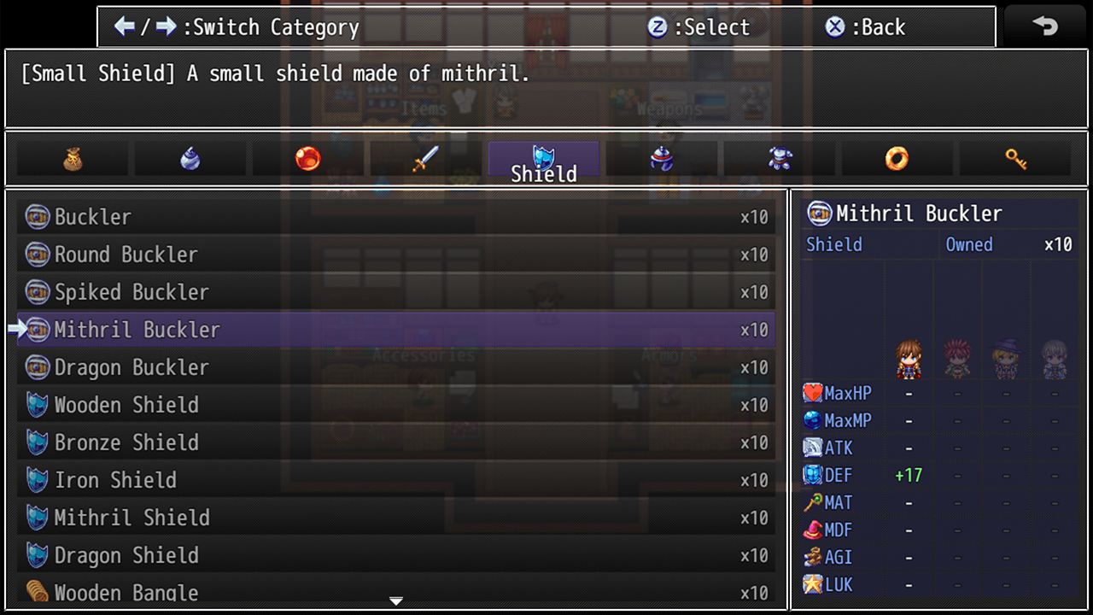Open the ring accessories category
This screenshot has height=615, width=1093.
click(897, 159)
